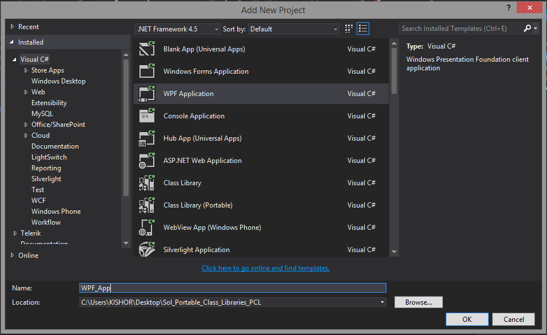The image size is (547, 335).
Task: Click the Class Library template icon
Action: (147, 183)
